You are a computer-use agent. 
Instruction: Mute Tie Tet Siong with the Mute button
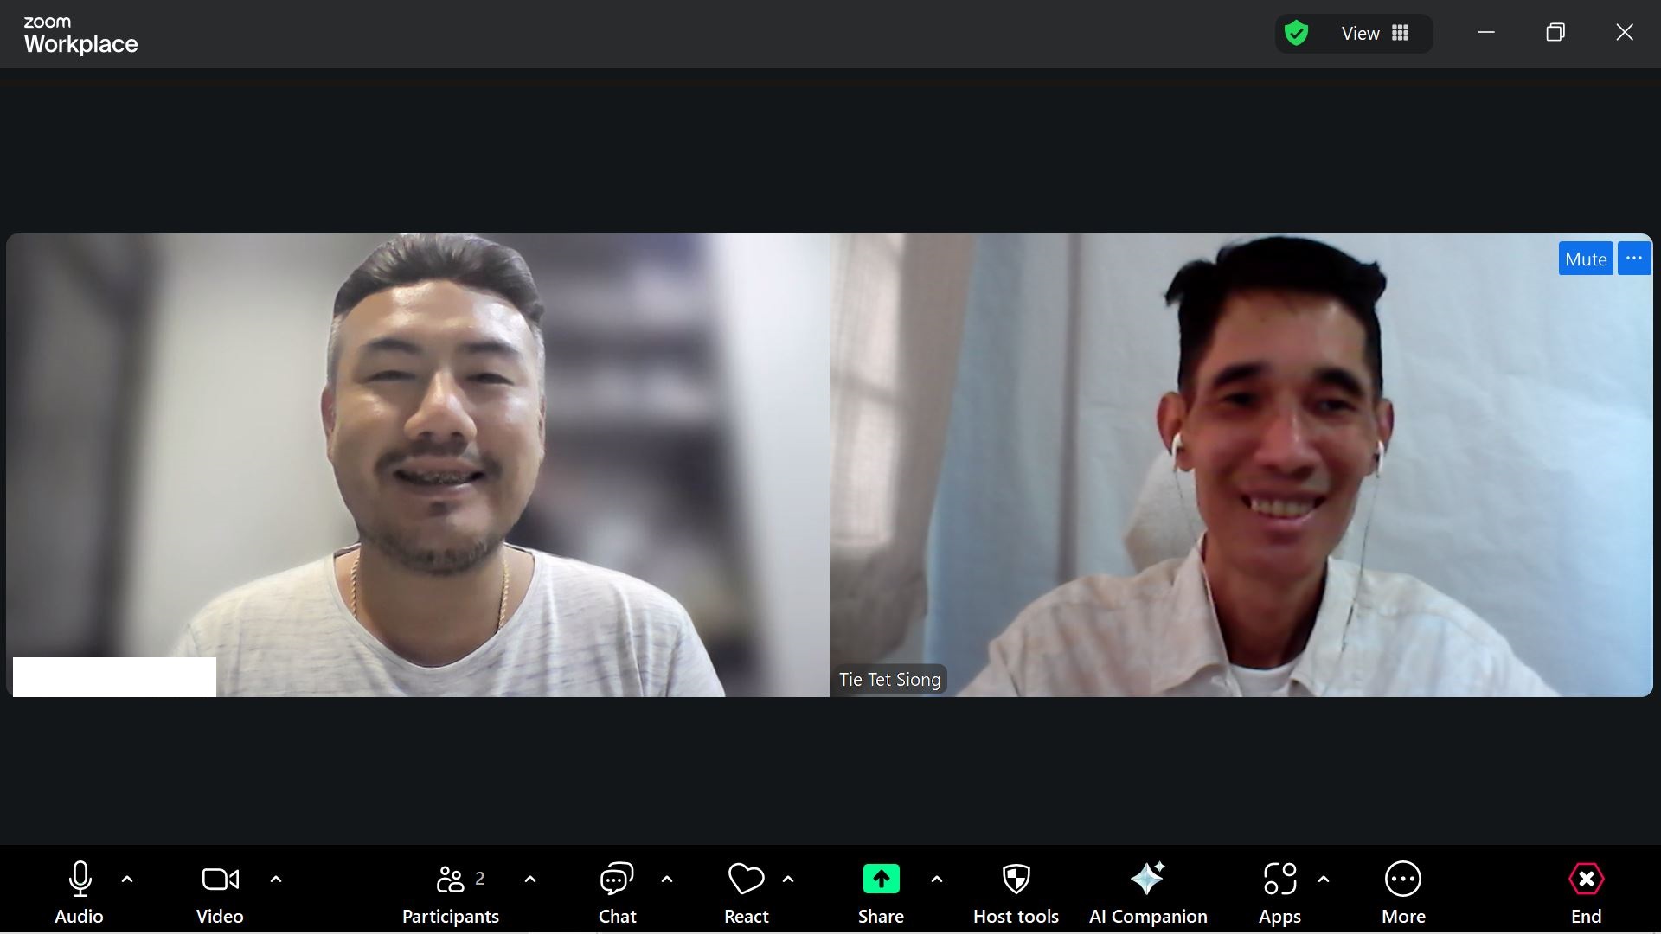[1585, 259]
